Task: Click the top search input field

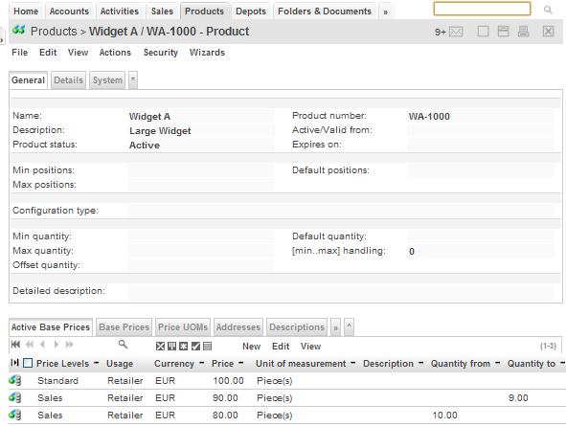Action: [x=482, y=9]
